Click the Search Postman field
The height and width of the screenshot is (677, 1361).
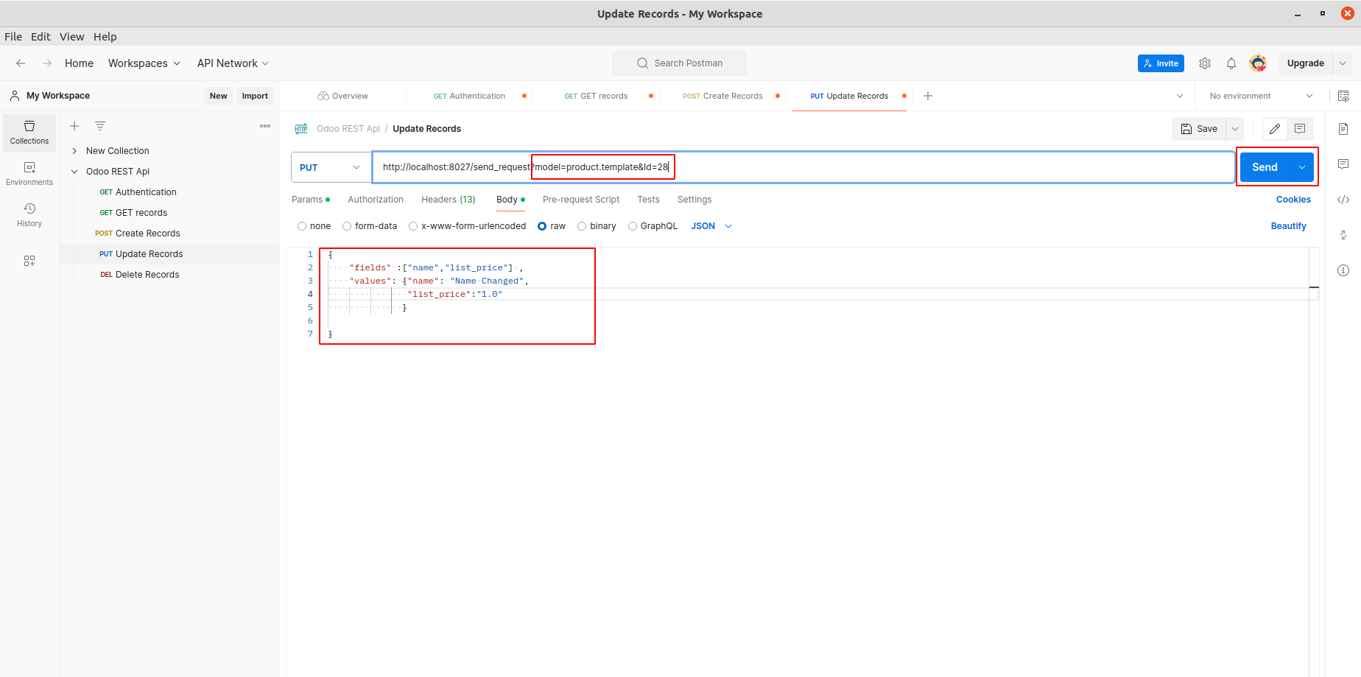(680, 63)
